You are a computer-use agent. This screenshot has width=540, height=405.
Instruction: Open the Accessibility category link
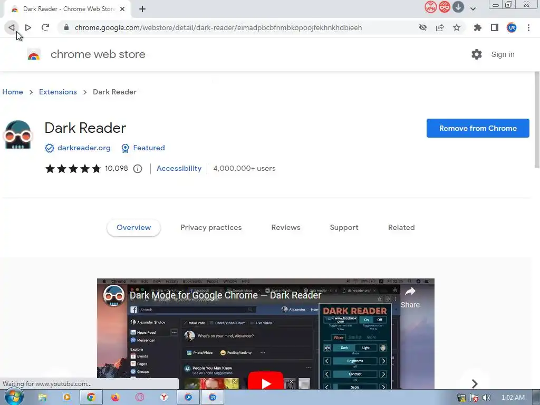(179, 168)
